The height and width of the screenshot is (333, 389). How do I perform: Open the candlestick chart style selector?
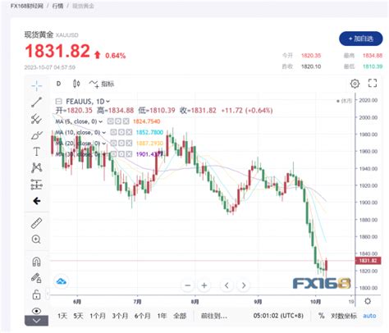[x=76, y=84]
